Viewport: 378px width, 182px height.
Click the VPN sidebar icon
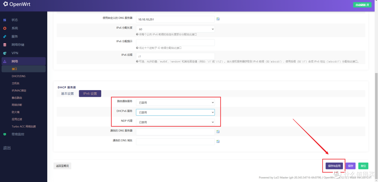[5, 53]
